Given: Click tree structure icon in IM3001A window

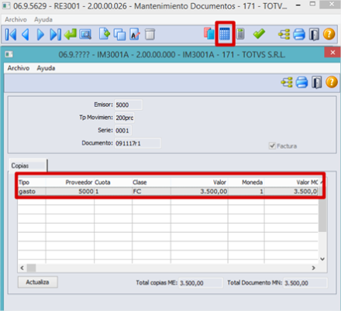Looking at the screenshot, I should (x=287, y=82).
